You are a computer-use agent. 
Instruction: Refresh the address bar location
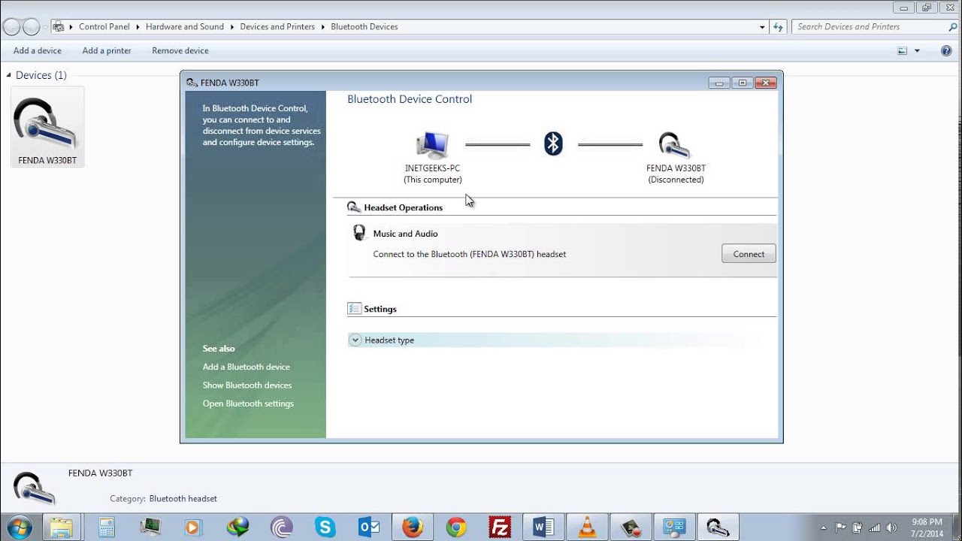(x=779, y=26)
